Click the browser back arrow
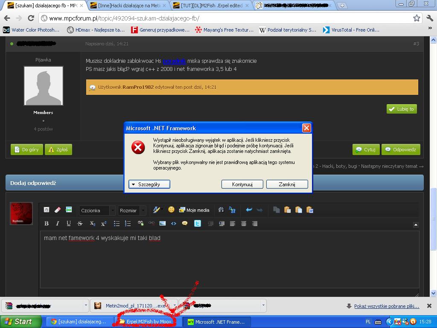The image size is (437, 328). coord(7,18)
